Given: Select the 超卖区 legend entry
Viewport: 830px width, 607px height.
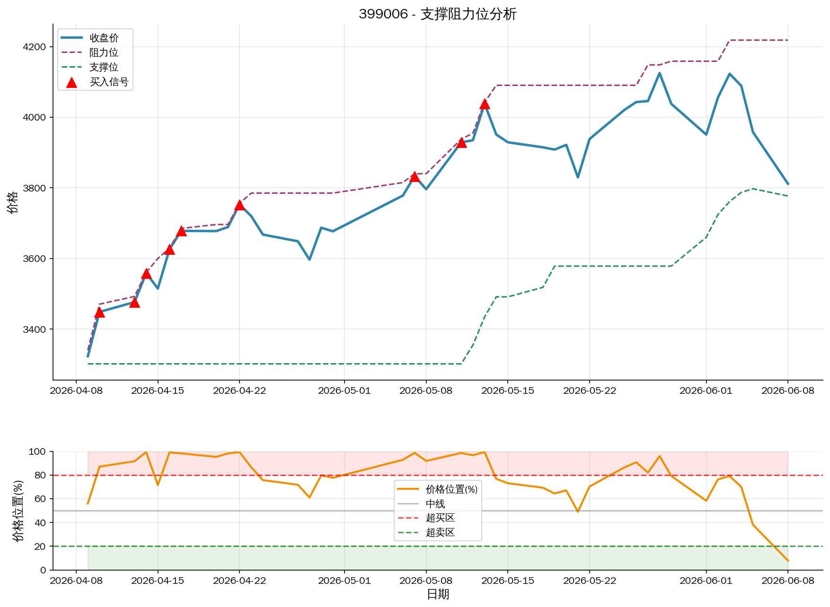Looking at the screenshot, I should coord(426,533).
